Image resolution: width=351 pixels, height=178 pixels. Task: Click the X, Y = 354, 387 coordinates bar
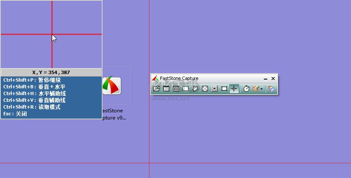[51, 72]
